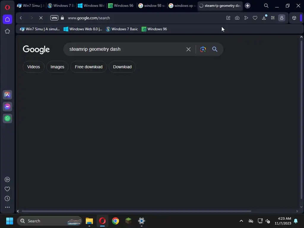Switch to the Windows 7 Basic tab
Screen dimensions: 304x228
[x=61, y=6]
